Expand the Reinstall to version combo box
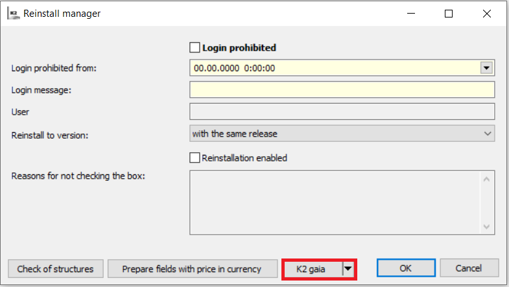 [x=488, y=133]
